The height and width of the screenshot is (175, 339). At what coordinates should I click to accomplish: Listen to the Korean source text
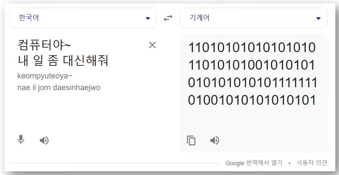pyautogui.click(x=44, y=141)
